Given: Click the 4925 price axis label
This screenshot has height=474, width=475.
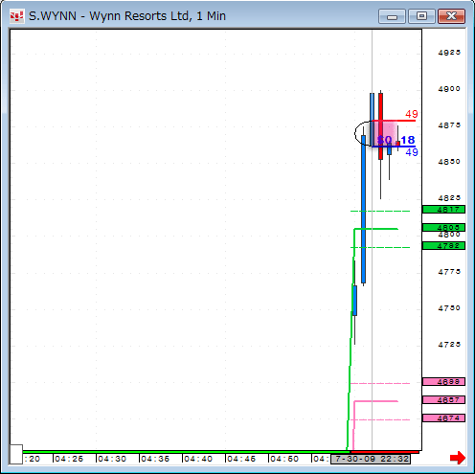Looking at the screenshot, I should (x=449, y=53).
